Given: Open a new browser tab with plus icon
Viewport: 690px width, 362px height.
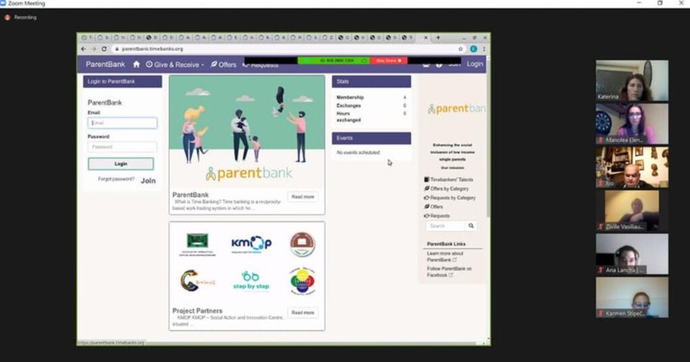Looking at the screenshot, I should click(x=438, y=38).
